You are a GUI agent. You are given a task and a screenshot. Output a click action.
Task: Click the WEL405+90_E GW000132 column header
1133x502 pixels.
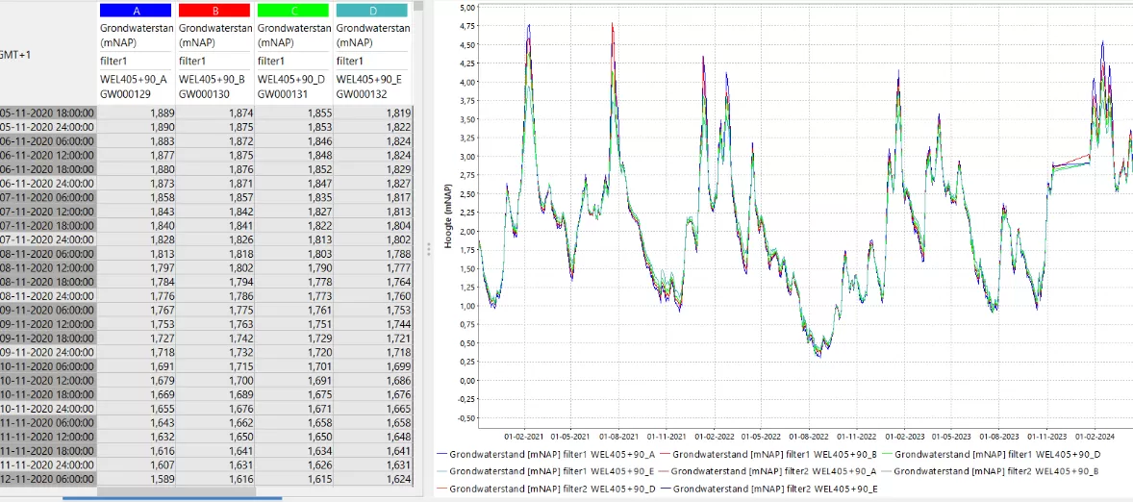click(371, 86)
